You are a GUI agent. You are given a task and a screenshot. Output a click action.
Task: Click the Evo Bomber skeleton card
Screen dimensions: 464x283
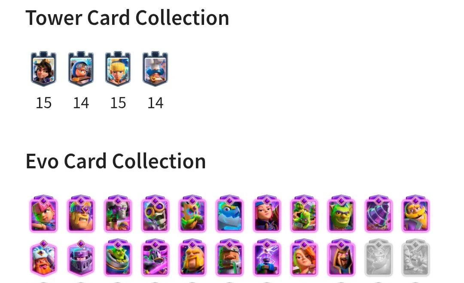click(155, 213)
